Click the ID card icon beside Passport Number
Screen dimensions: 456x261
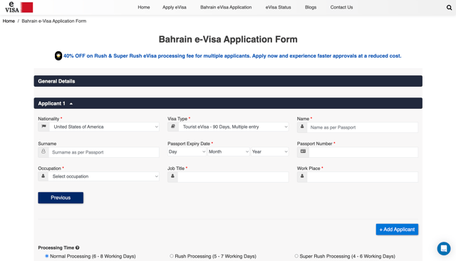[303, 152]
